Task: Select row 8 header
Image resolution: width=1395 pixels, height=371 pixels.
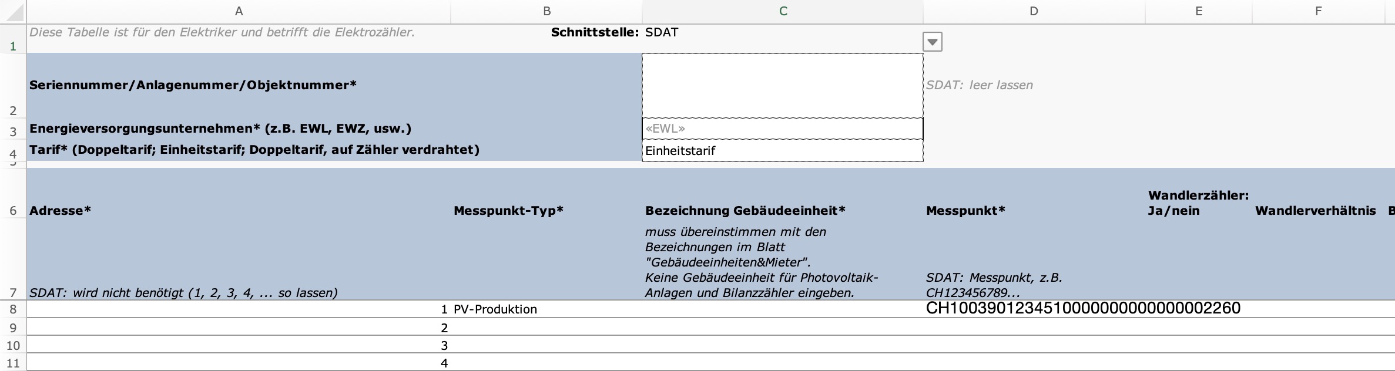Action: [x=13, y=309]
